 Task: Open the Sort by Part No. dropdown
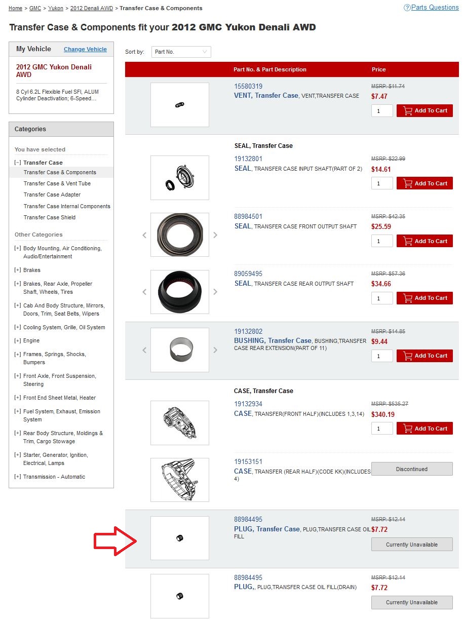point(181,52)
